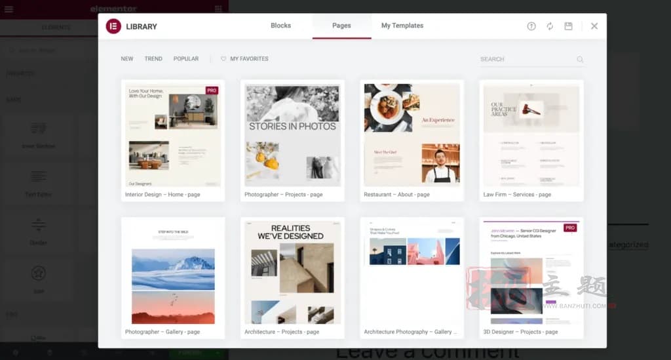
Task: Select the Divider widget icon
Action: coord(39,225)
